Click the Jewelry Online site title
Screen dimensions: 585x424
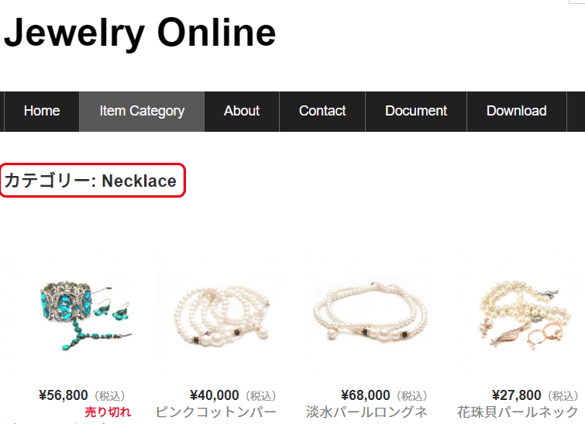click(x=140, y=33)
